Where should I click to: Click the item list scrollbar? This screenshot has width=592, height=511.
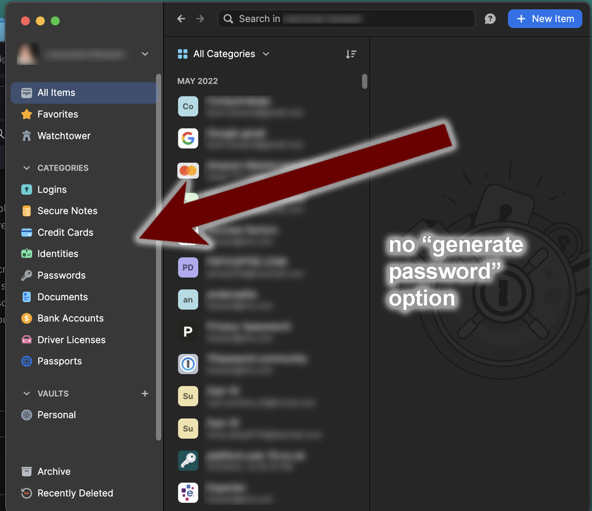[364, 81]
